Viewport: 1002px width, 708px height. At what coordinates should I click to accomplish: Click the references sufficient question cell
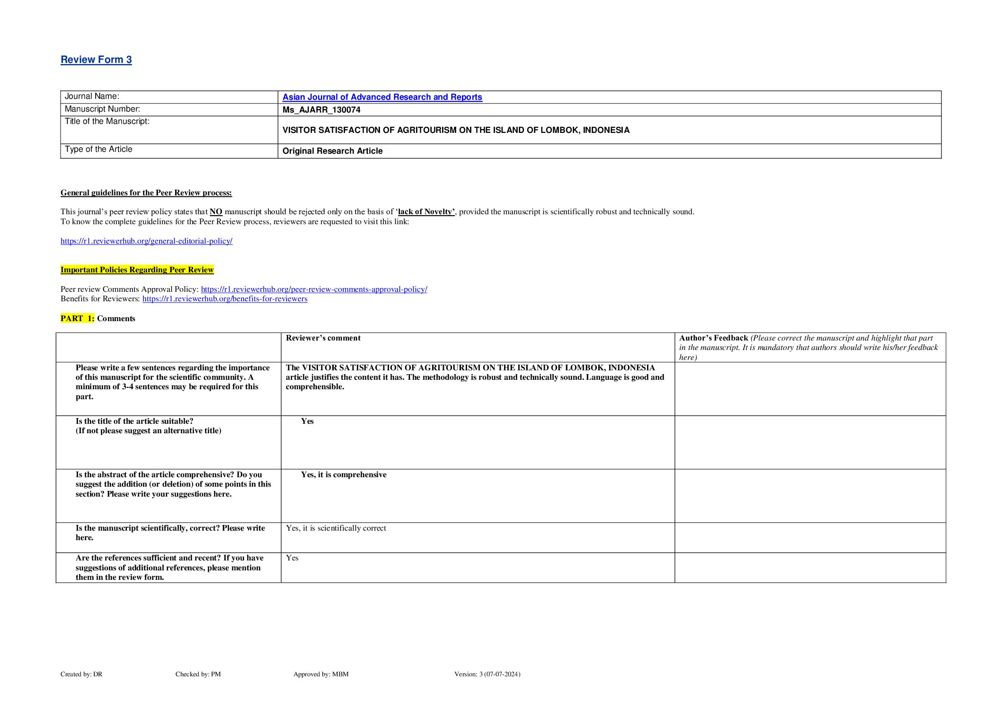168,568
